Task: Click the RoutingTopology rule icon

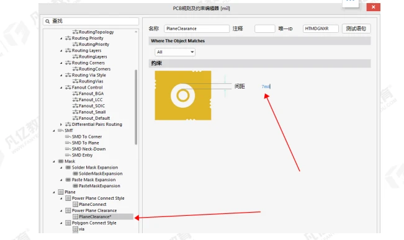Action: click(75, 32)
